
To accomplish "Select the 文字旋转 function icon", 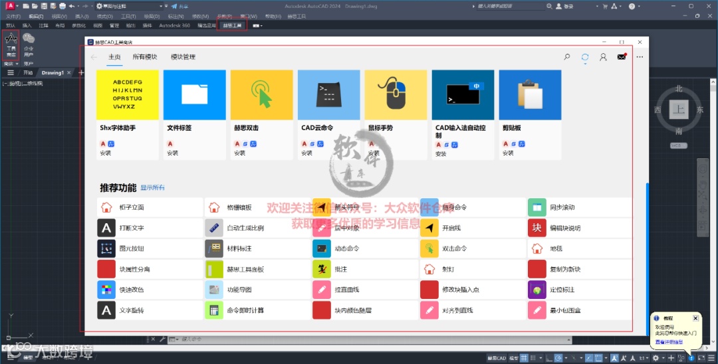I will point(106,310).
